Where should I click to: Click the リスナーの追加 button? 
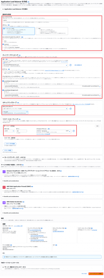(x=8, y=150)
